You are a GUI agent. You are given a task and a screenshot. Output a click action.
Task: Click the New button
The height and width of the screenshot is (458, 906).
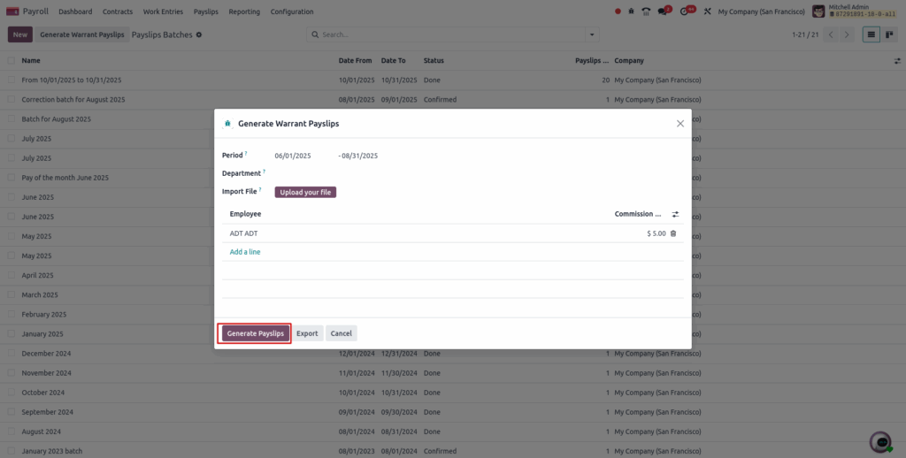(20, 34)
